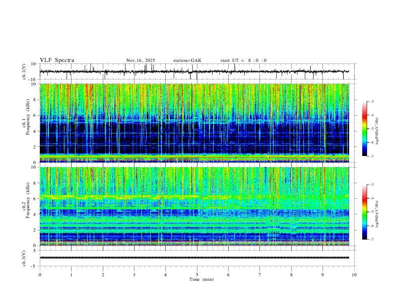Click the ch.1 frequency tick label "2"
The width and height of the screenshot is (399, 308).
pyautogui.click(x=35, y=147)
